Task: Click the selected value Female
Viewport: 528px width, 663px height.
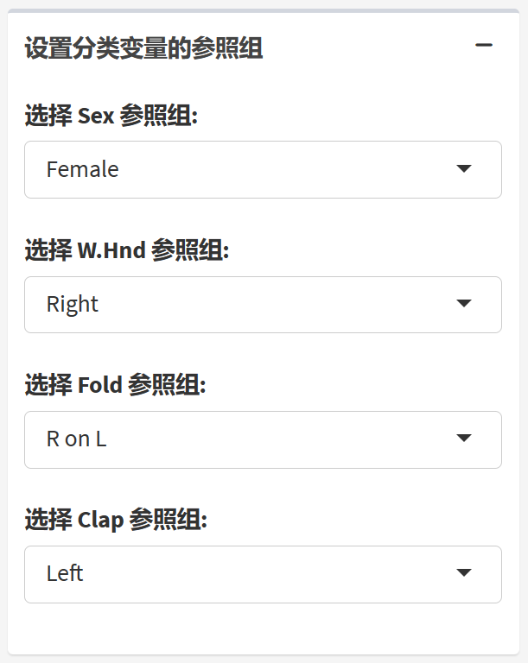Action: pyautogui.click(x=82, y=170)
